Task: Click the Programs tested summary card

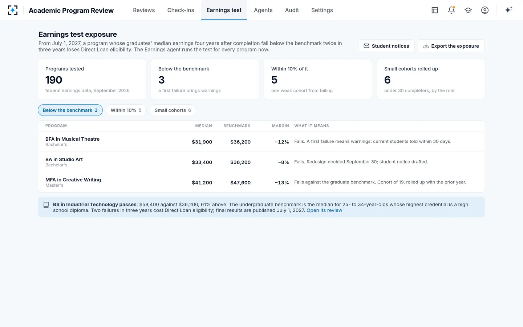Action: coord(92,79)
